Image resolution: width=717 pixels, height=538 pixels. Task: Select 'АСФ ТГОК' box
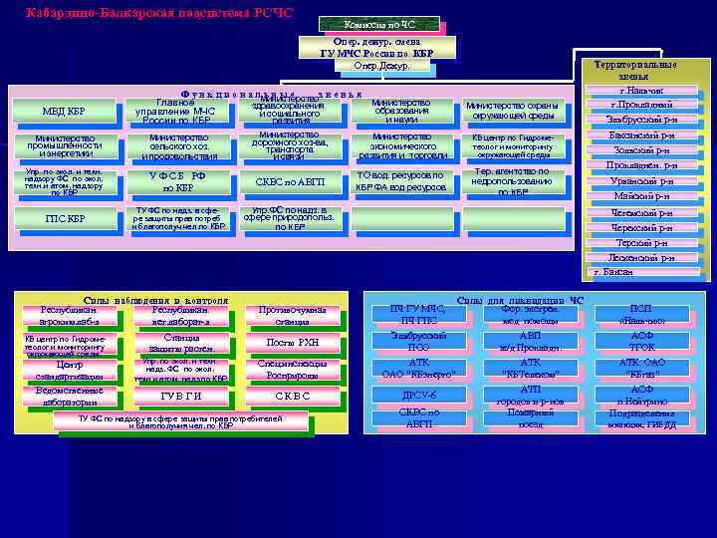[642, 342]
